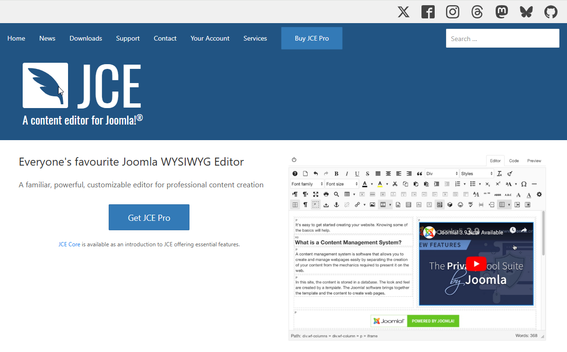Image resolution: width=567 pixels, height=352 pixels.
Task: Toggle Visual Blocks dashed-box icon
Action: (x=316, y=205)
